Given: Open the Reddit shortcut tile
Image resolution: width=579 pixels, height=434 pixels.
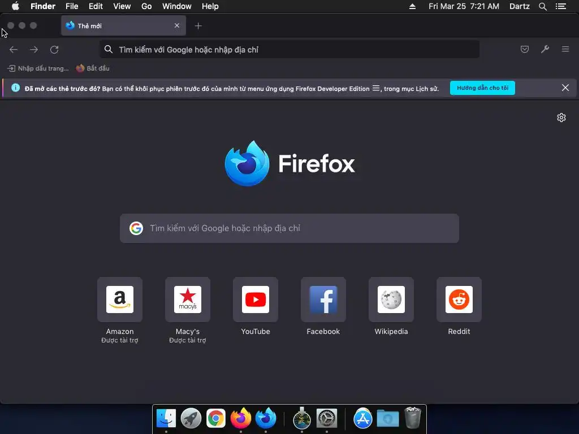Looking at the screenshot, I should point(459,300).
